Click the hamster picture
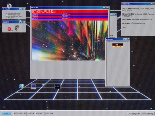Screen dimensions: 155x116 (x=17, y=27)
